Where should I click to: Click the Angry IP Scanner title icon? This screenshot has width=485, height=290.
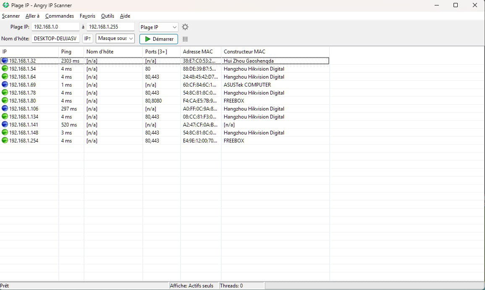pos(6,5)
